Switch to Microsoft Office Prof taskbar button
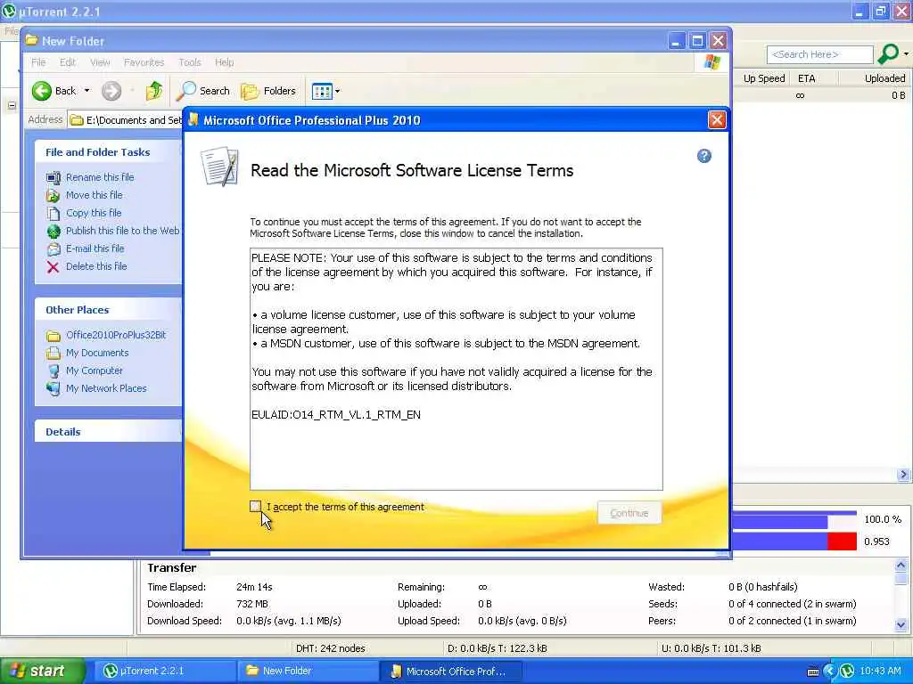Screen dimensions: 913x684 (x=450, y=672)
